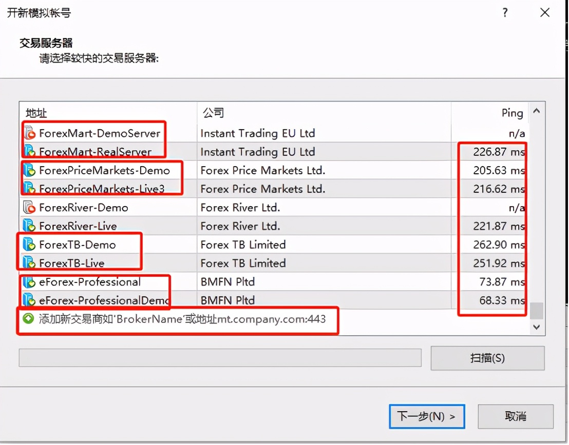Click the eForex-Professional server icon
569x445 pixels.
coord(29,282)
